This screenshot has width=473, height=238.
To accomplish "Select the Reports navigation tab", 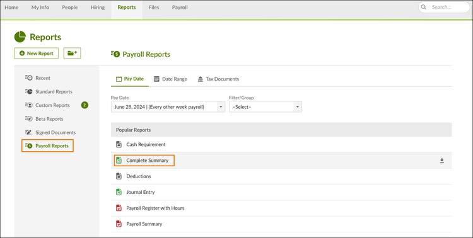I will point(127,7).
